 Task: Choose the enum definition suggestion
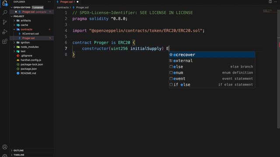coord(212,73)
